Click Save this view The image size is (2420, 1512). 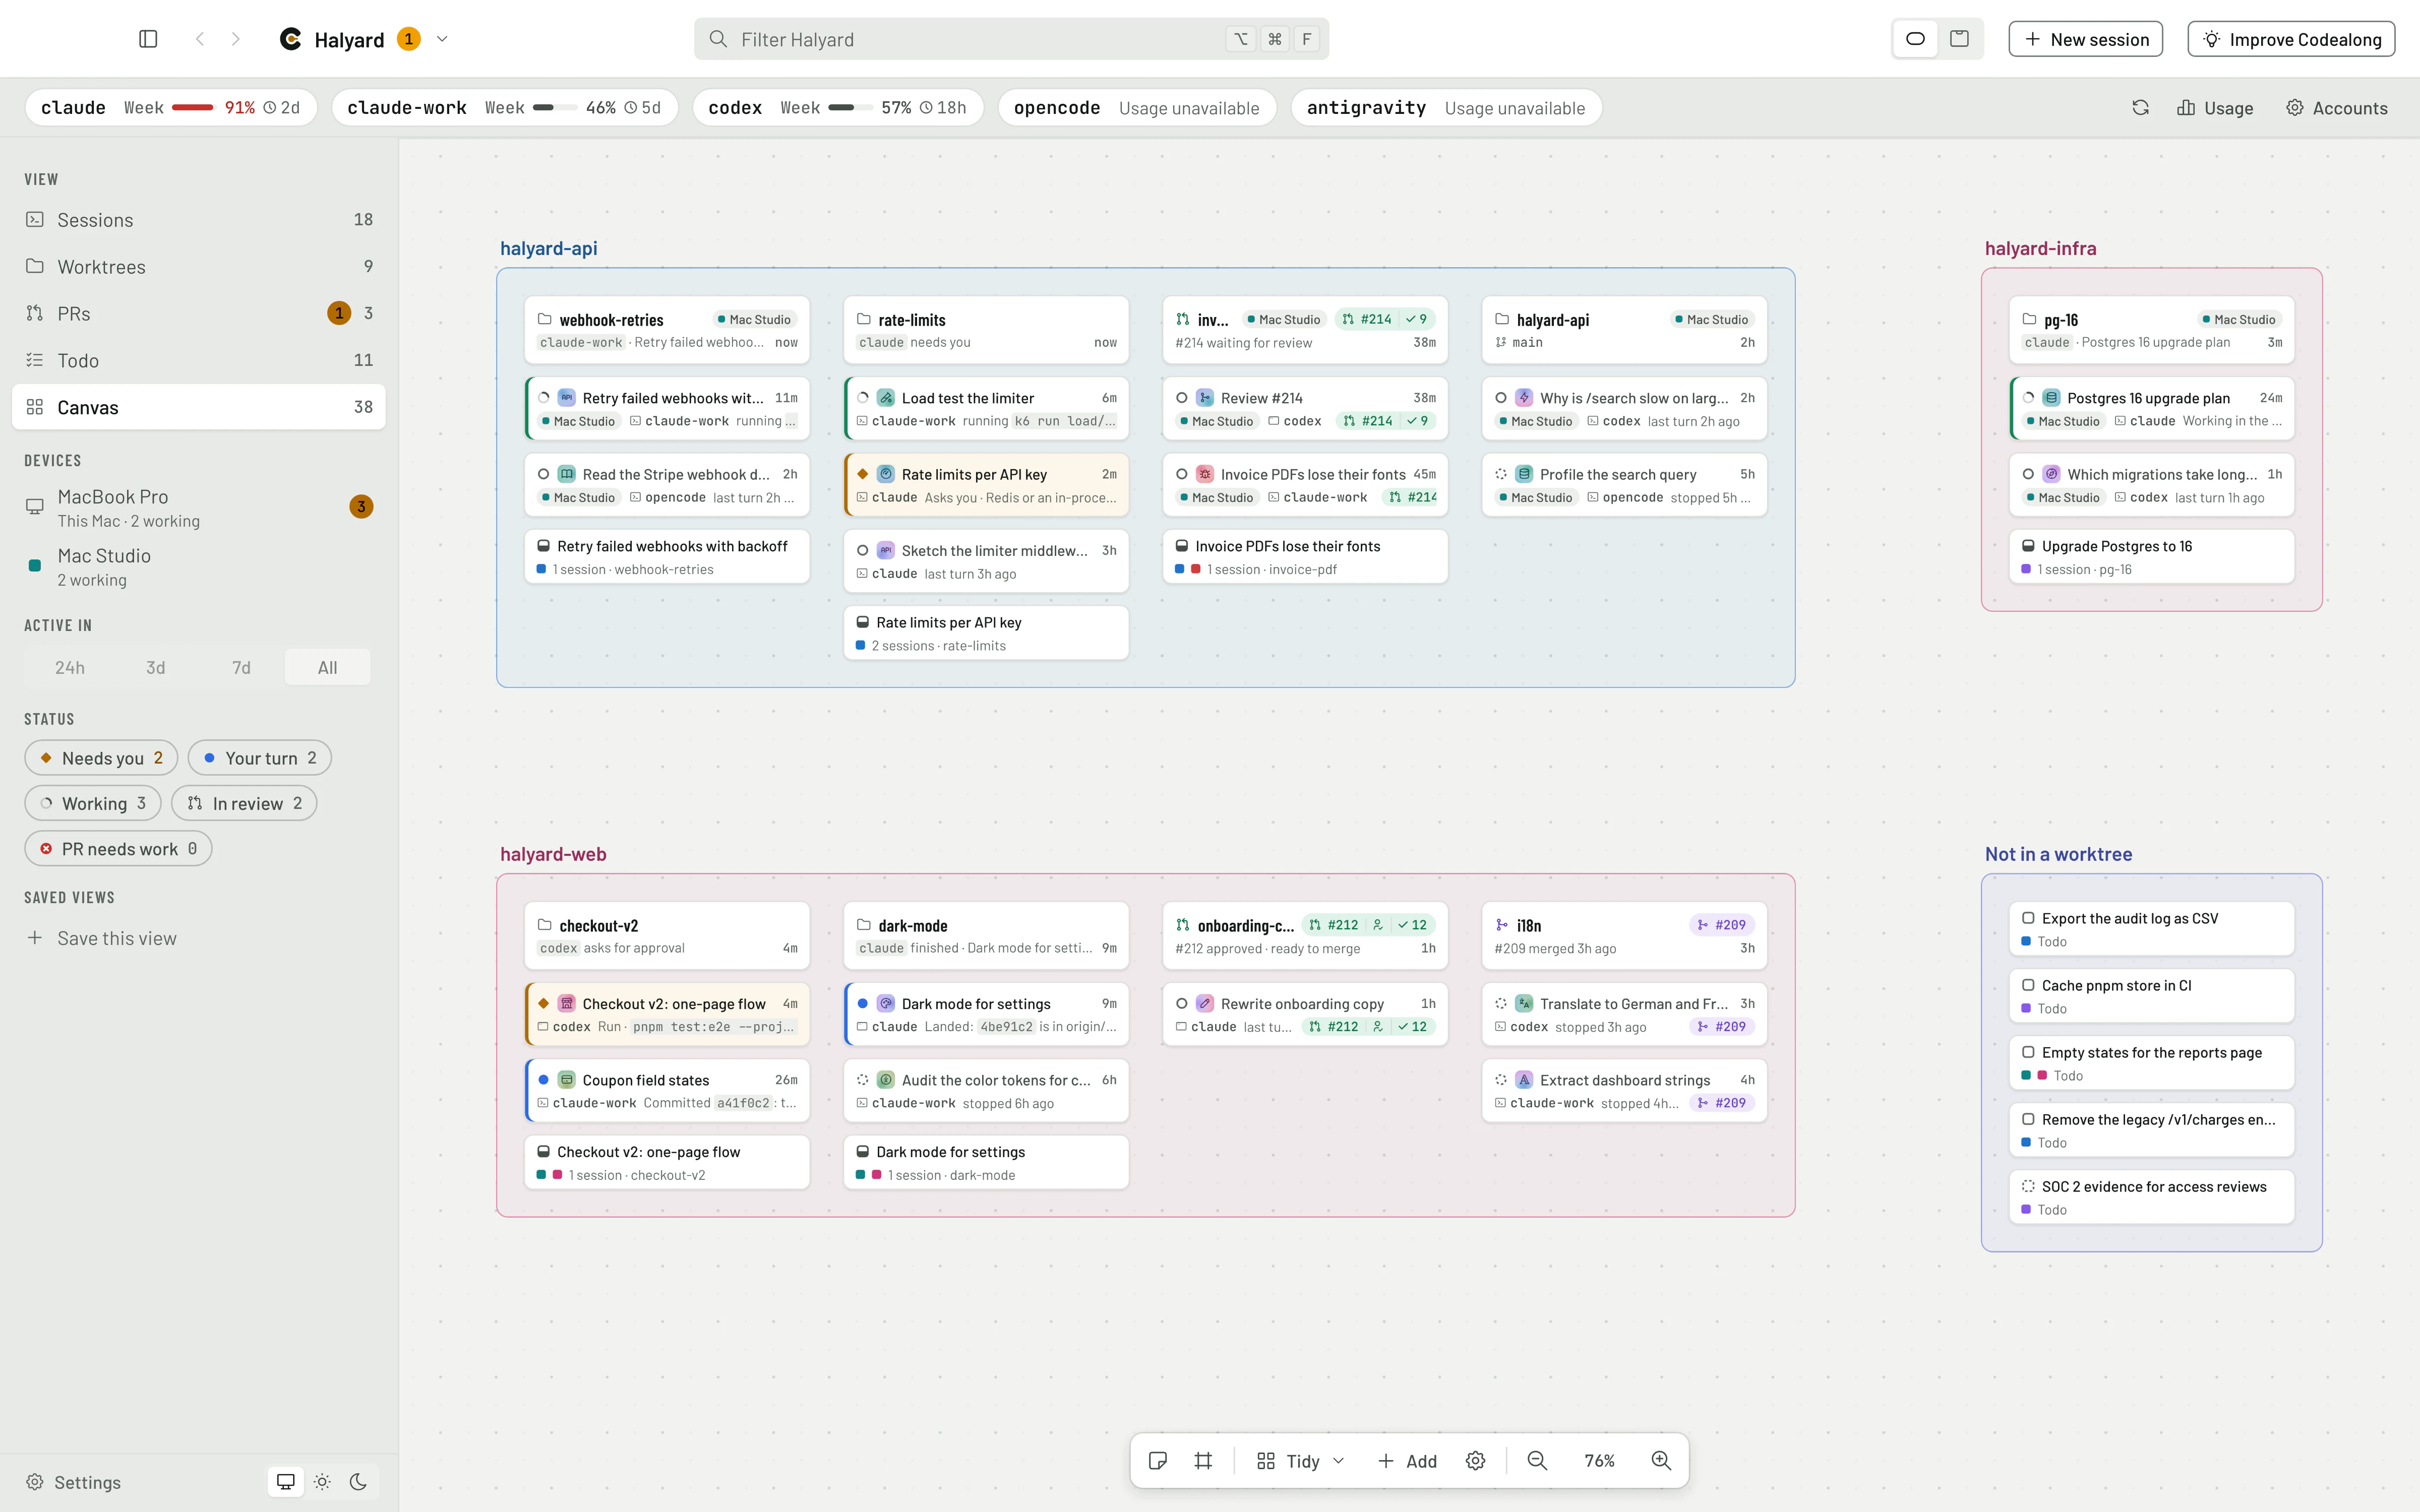click(101, 938)
